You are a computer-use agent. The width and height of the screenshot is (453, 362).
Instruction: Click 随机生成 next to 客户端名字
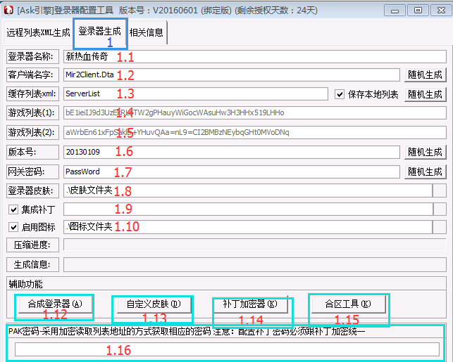point(426,75)
